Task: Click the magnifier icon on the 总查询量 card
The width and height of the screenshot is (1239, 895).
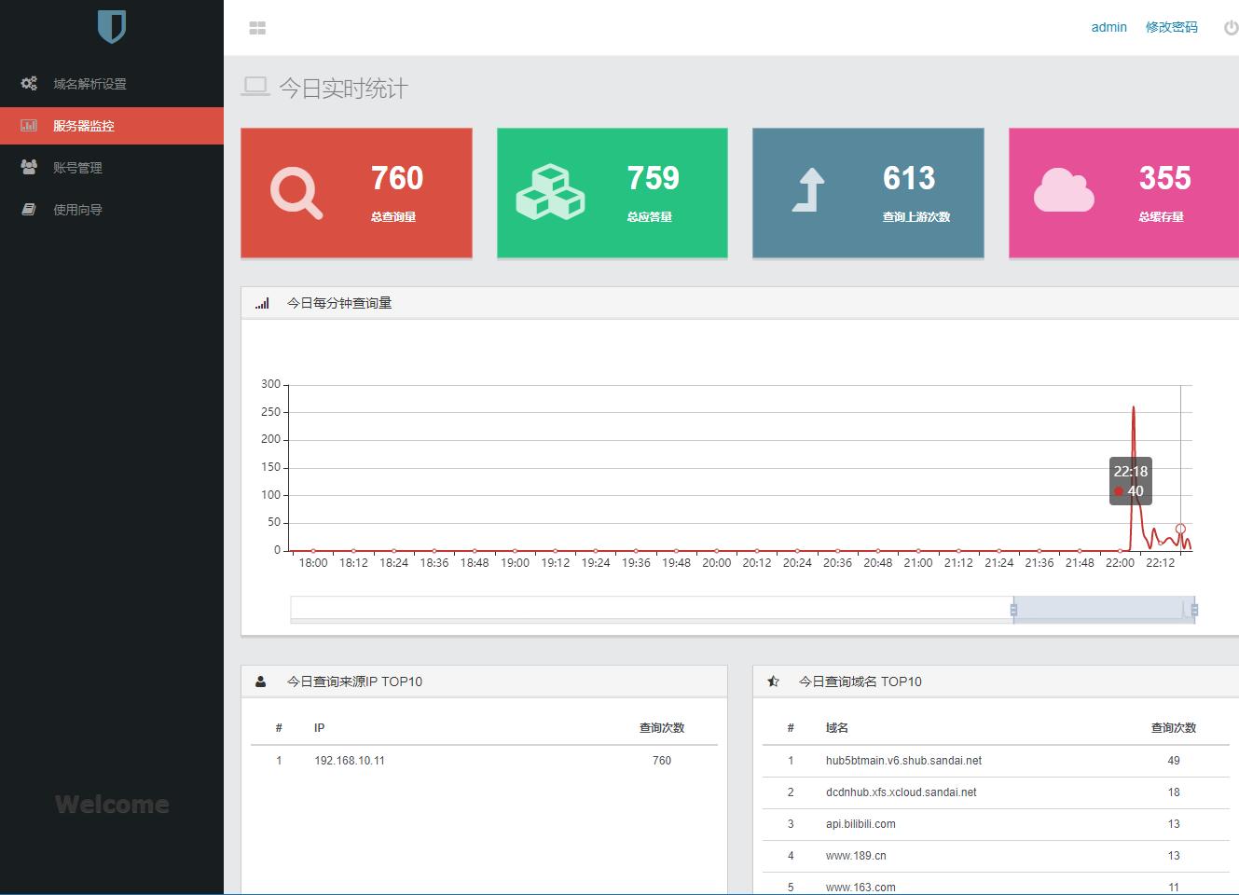Action: [x=296, y=193]
